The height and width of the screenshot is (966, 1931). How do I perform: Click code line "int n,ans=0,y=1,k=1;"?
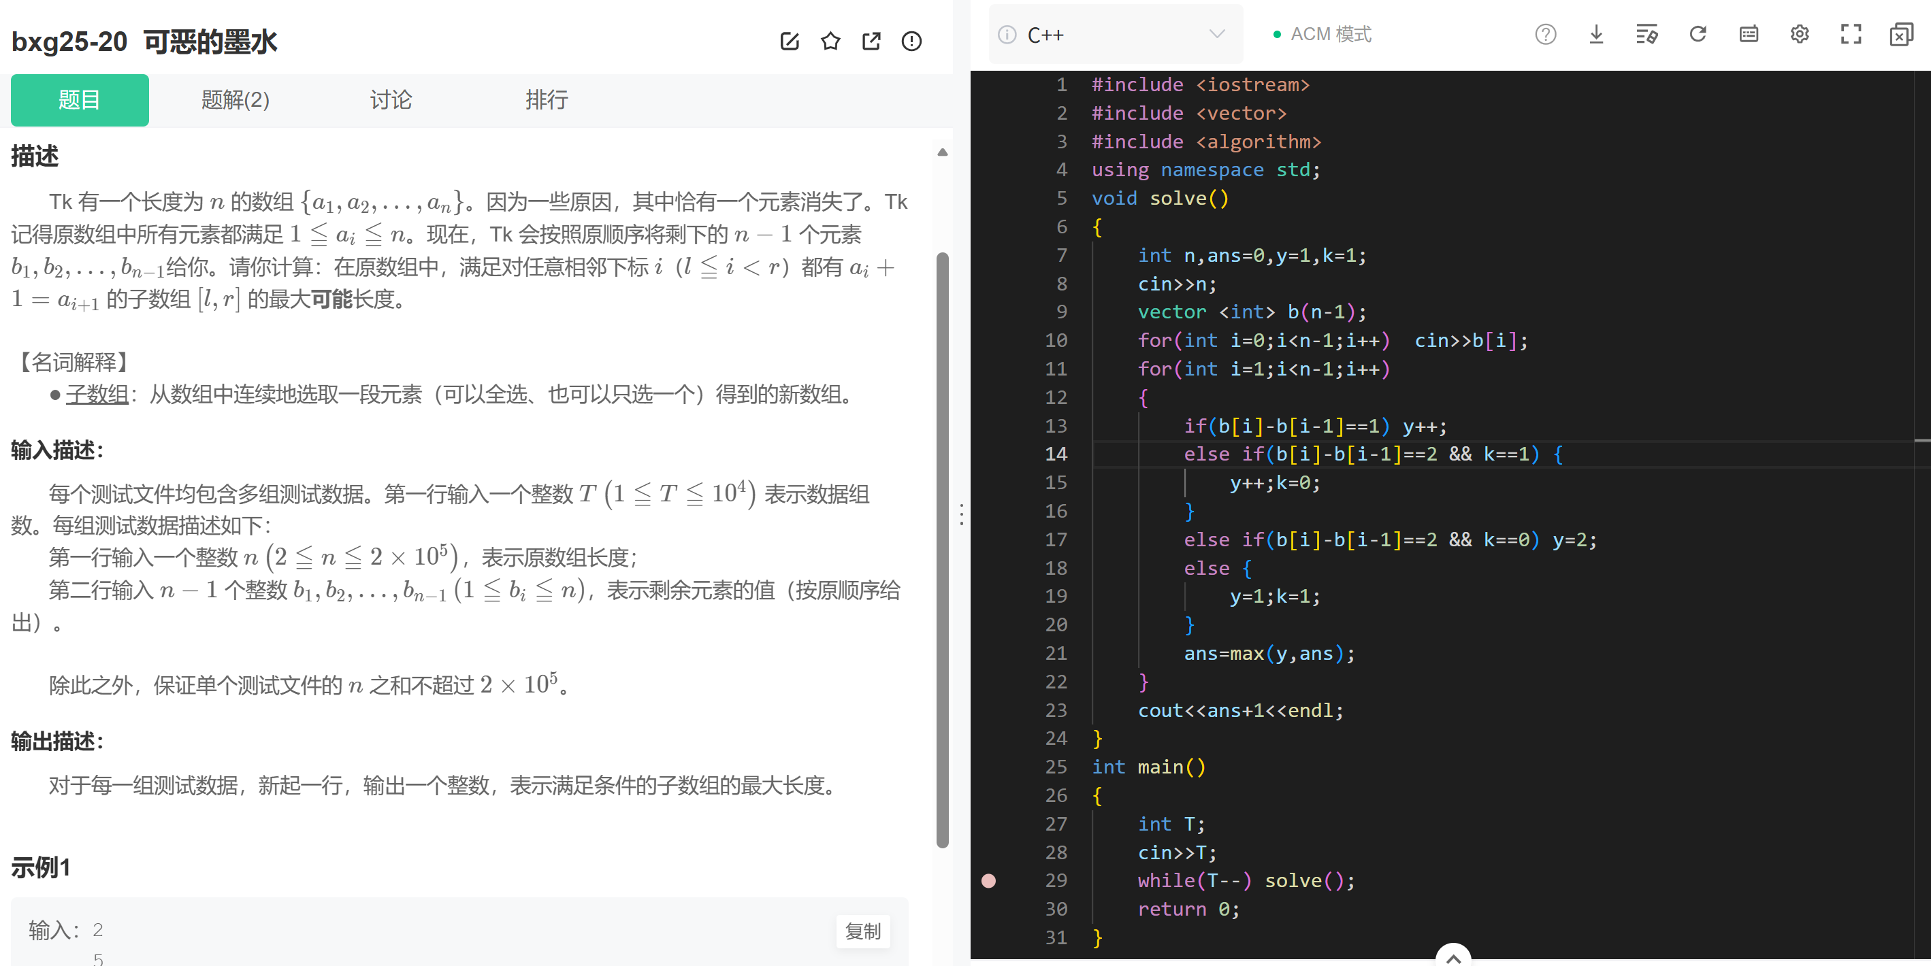1252,256
